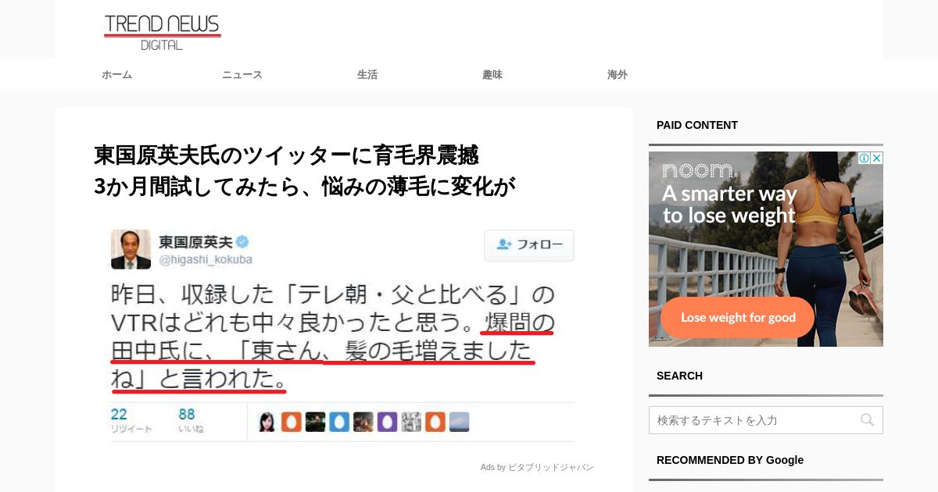Click the SEARCH sidebar heading
Image resolution: width=938 pixels, height=492 pixels.
pos(679,376)
